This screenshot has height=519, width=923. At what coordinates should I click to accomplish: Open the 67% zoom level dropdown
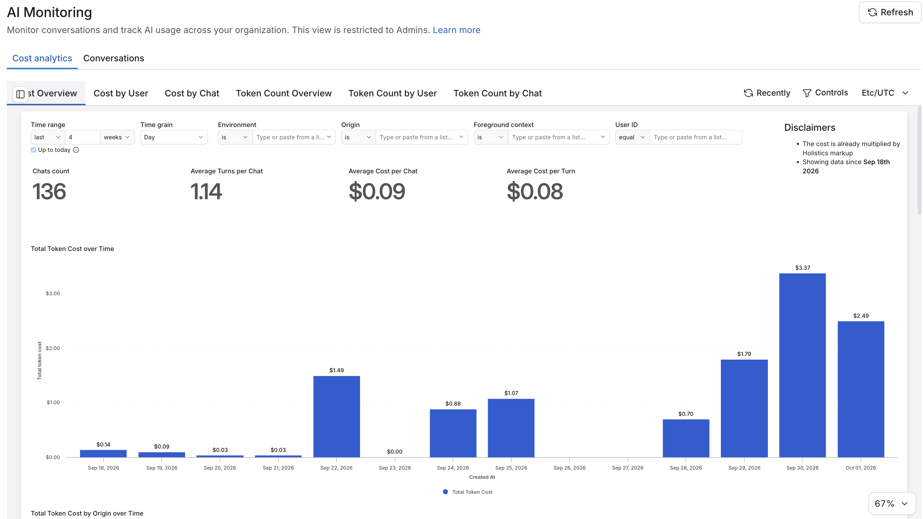pos(892,504)
